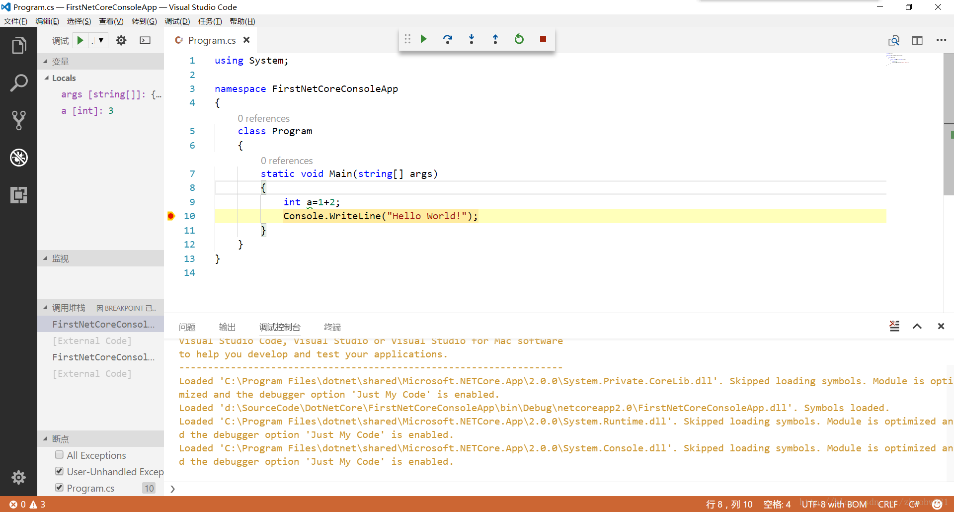This screenshot has height=512, width=954.
Task: Continue execution in debug toolbar
Action: 424,39
